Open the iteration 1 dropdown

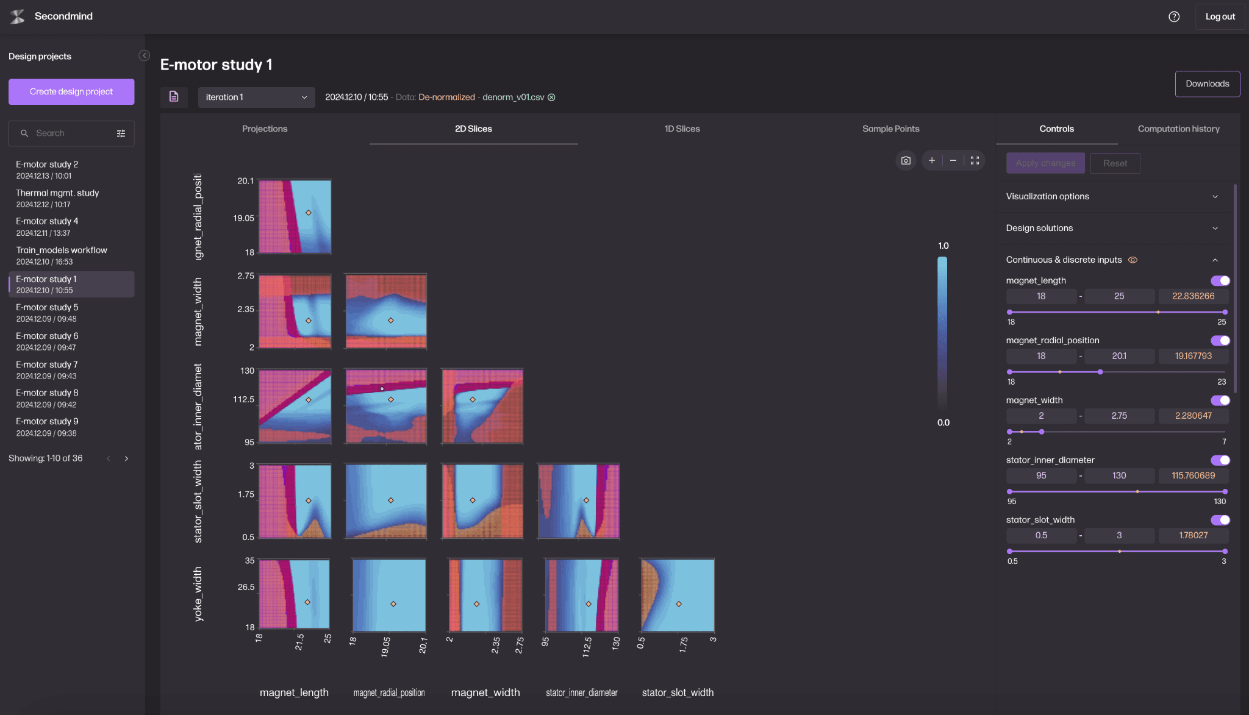pos(256,98)
